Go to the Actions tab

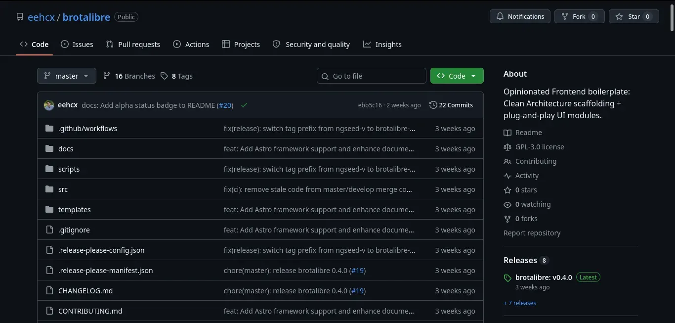(x=191, y=44)
